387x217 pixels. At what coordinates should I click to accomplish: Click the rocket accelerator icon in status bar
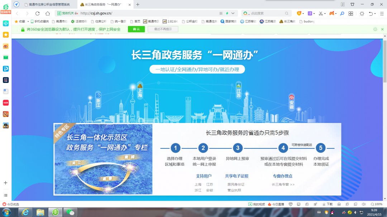(315, 204)
